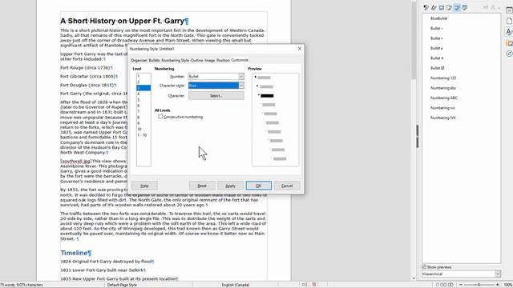
Task: Click the zoom in plus icon
Action: (498, 285)
